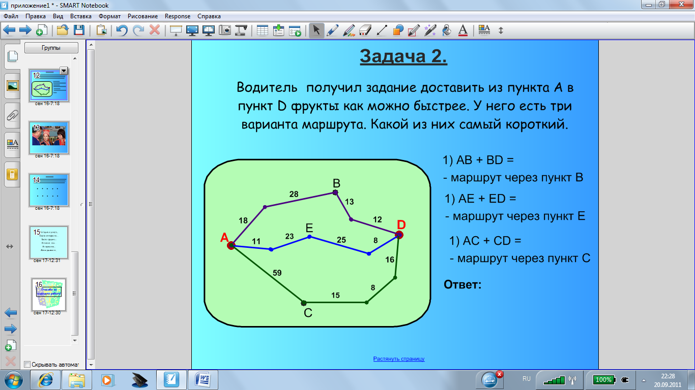Open the Word document in the taskbar
Viewport: 695px width, 390px height.
(203, 379)
